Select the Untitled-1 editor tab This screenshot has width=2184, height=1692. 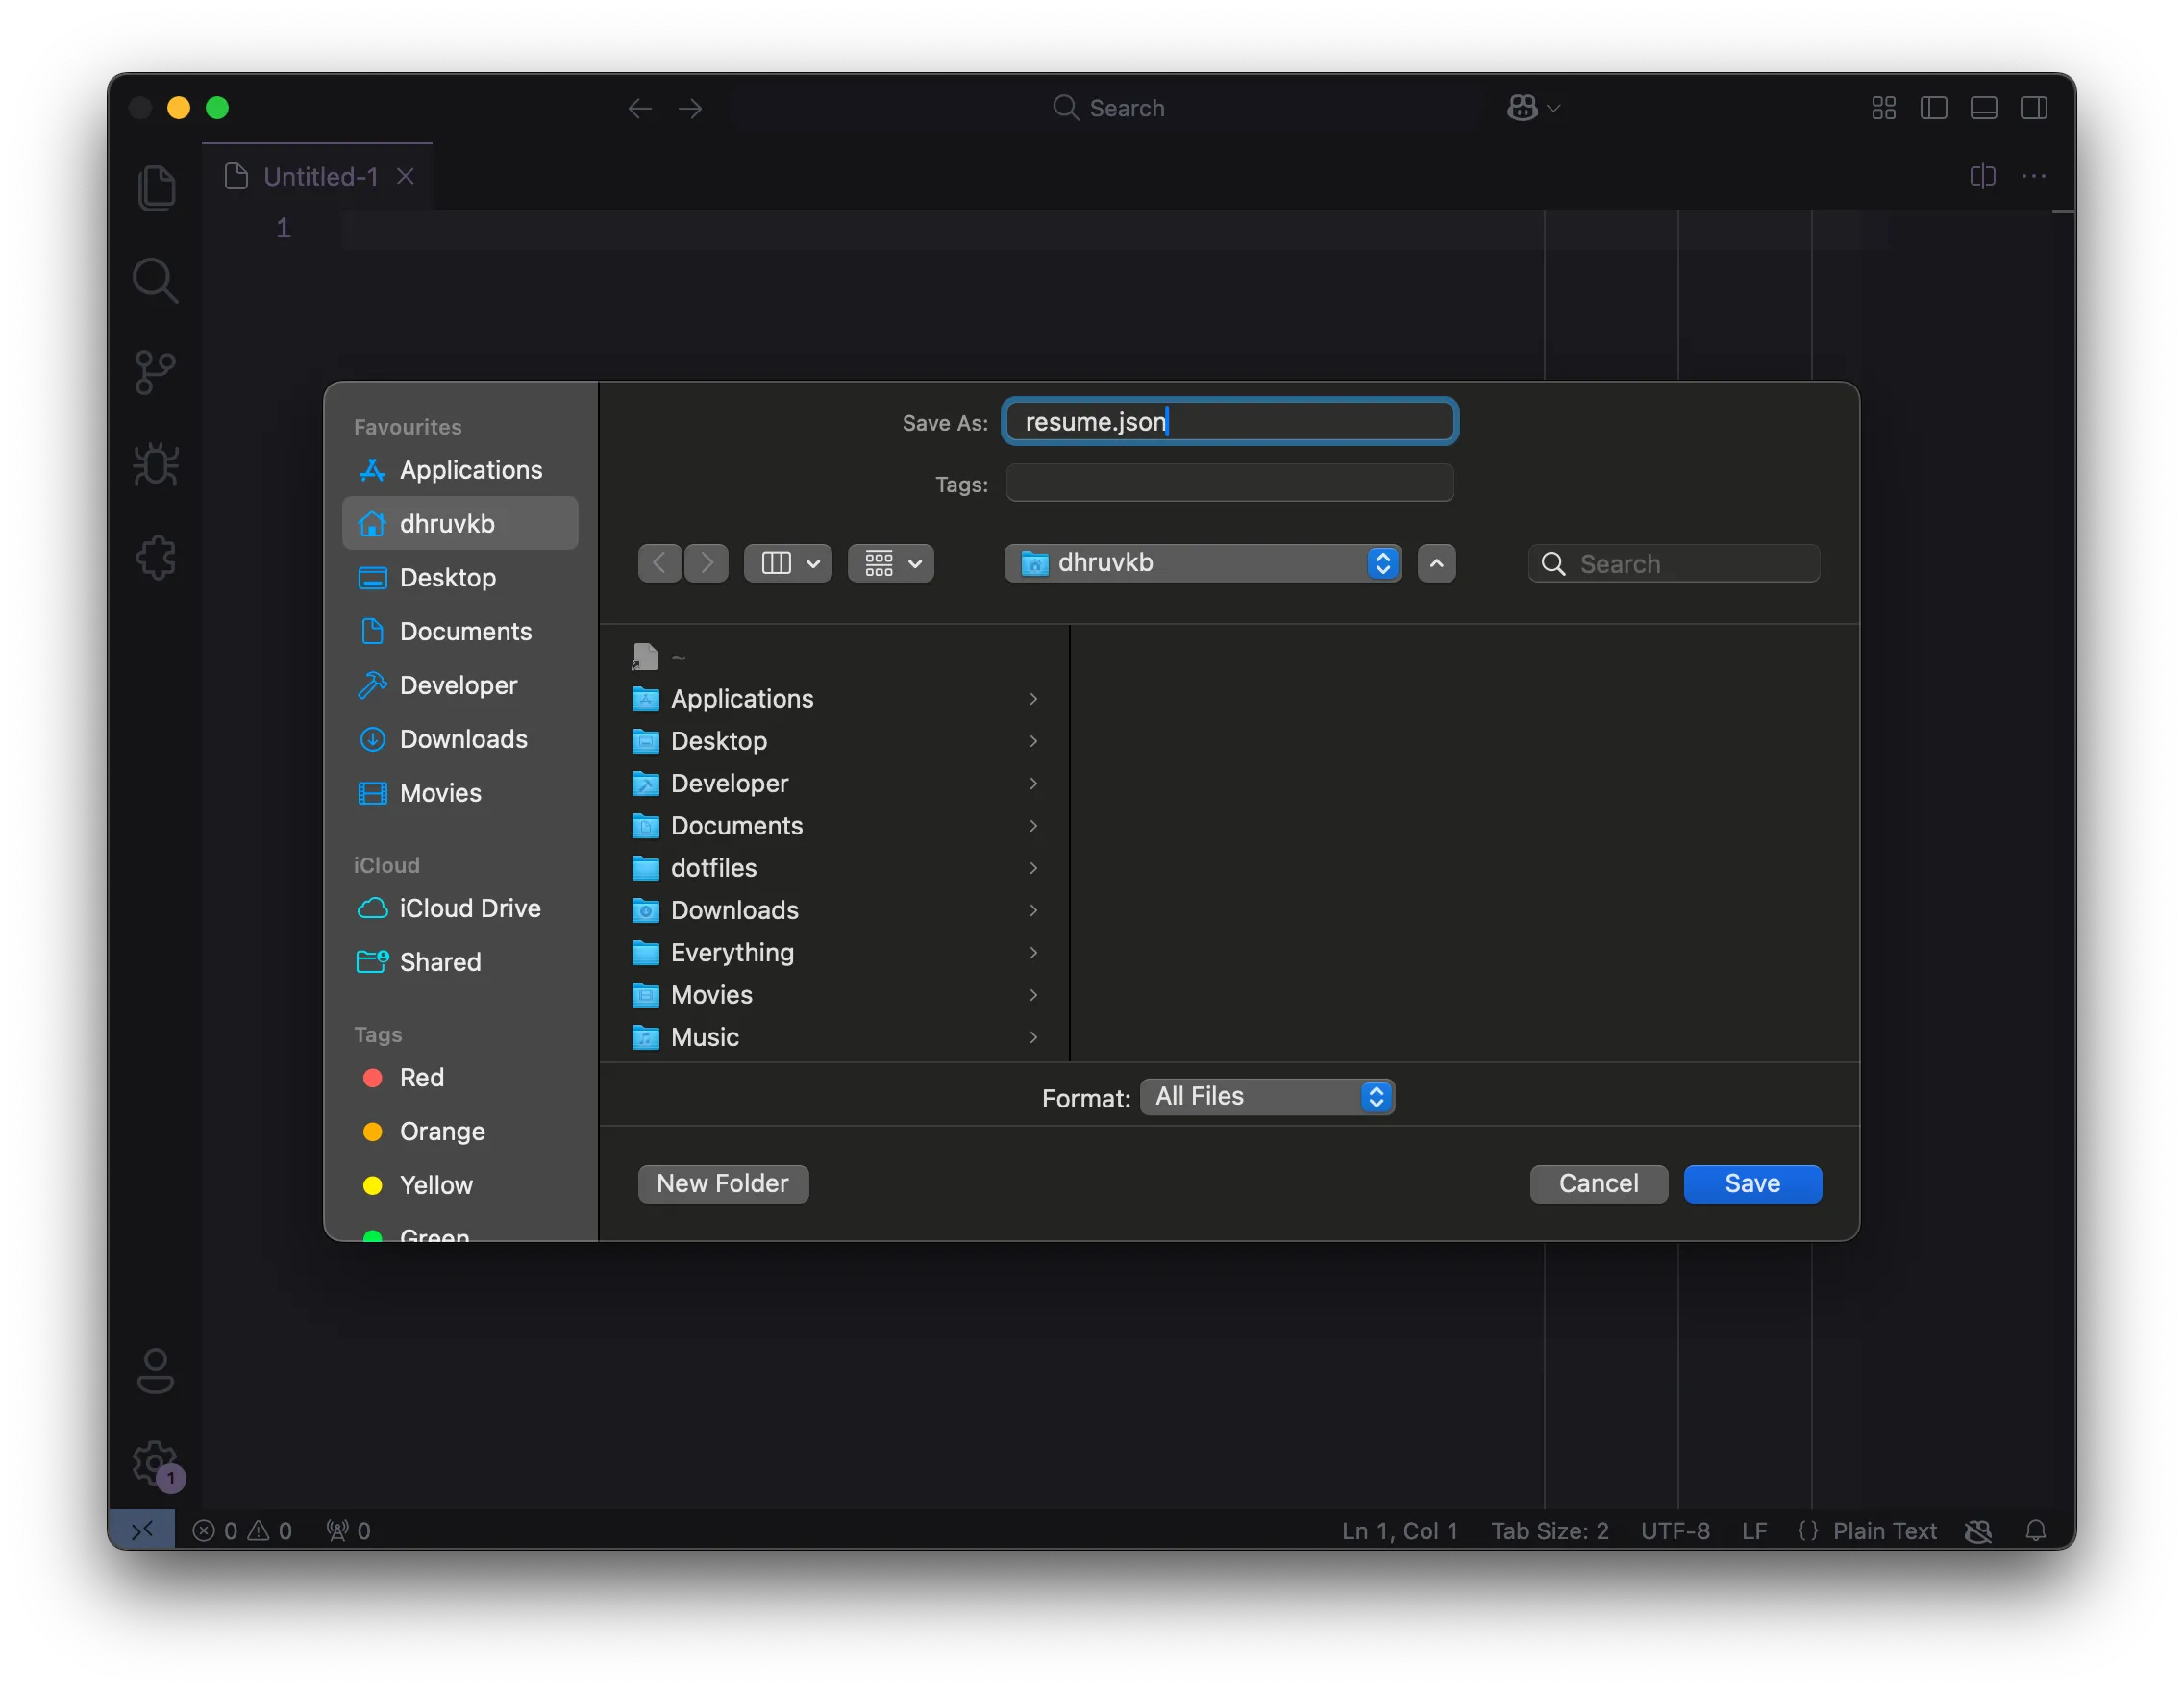(x=320, y=177)
